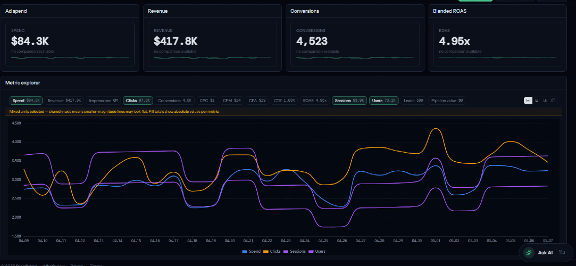Switch to the table view icon
Screen dimensions: 576x266
[554, 101]
